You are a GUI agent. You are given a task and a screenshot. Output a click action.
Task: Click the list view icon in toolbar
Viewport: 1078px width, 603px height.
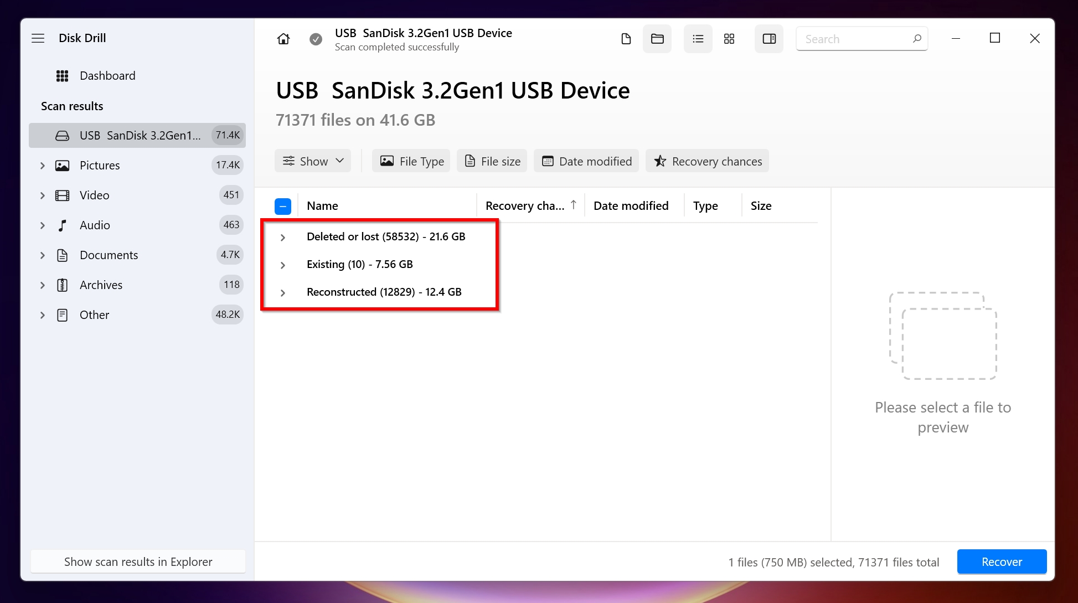tap(697, 39)
